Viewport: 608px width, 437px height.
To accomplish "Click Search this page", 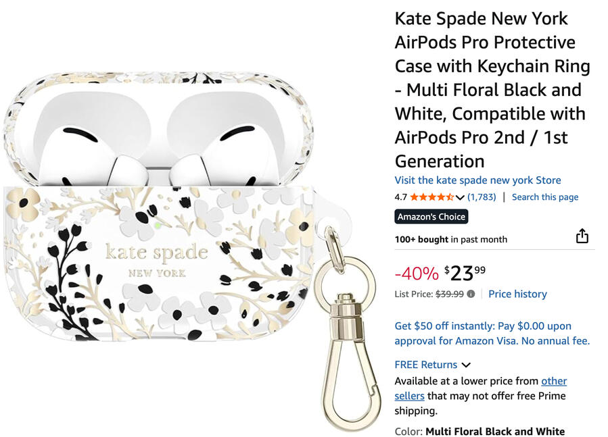I will [x=545, y=197].
